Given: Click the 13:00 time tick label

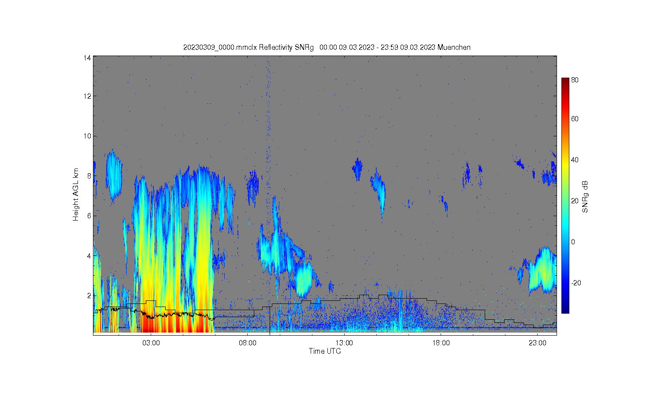Looking at the screenshot, I should click(344, 343).
